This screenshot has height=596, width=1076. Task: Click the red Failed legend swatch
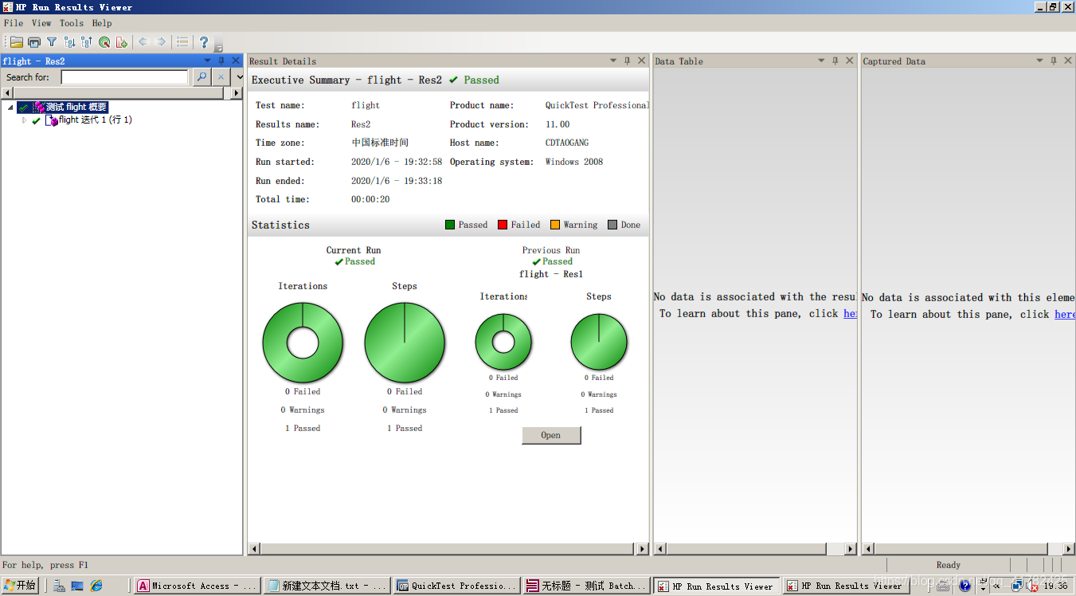[x=503, y=225]
